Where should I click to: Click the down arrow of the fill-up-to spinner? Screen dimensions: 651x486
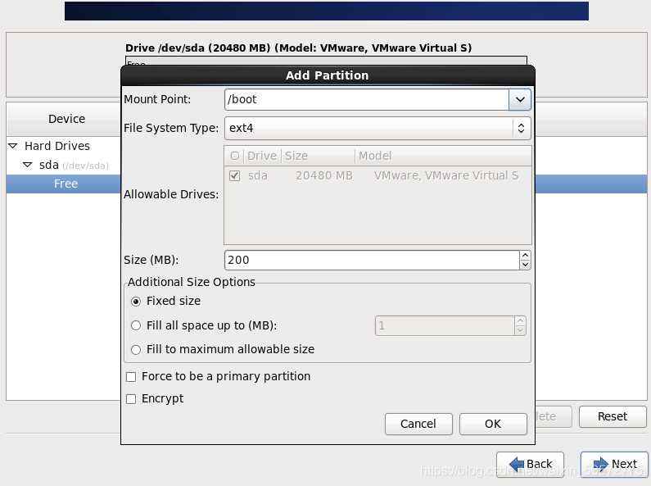[x=520, y=330]
